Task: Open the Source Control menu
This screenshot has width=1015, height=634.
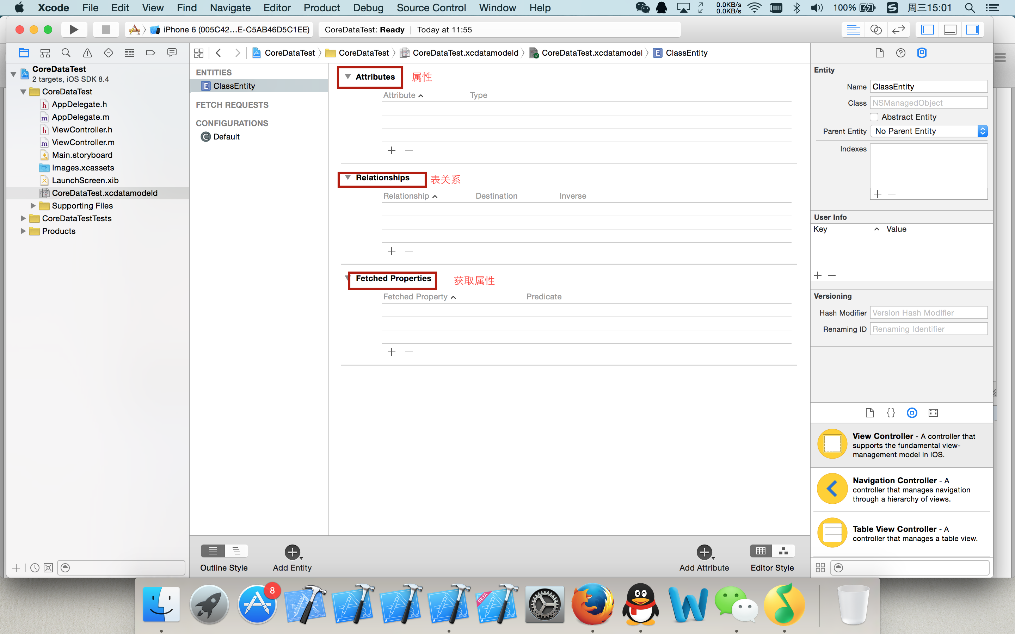Action: 431,7
